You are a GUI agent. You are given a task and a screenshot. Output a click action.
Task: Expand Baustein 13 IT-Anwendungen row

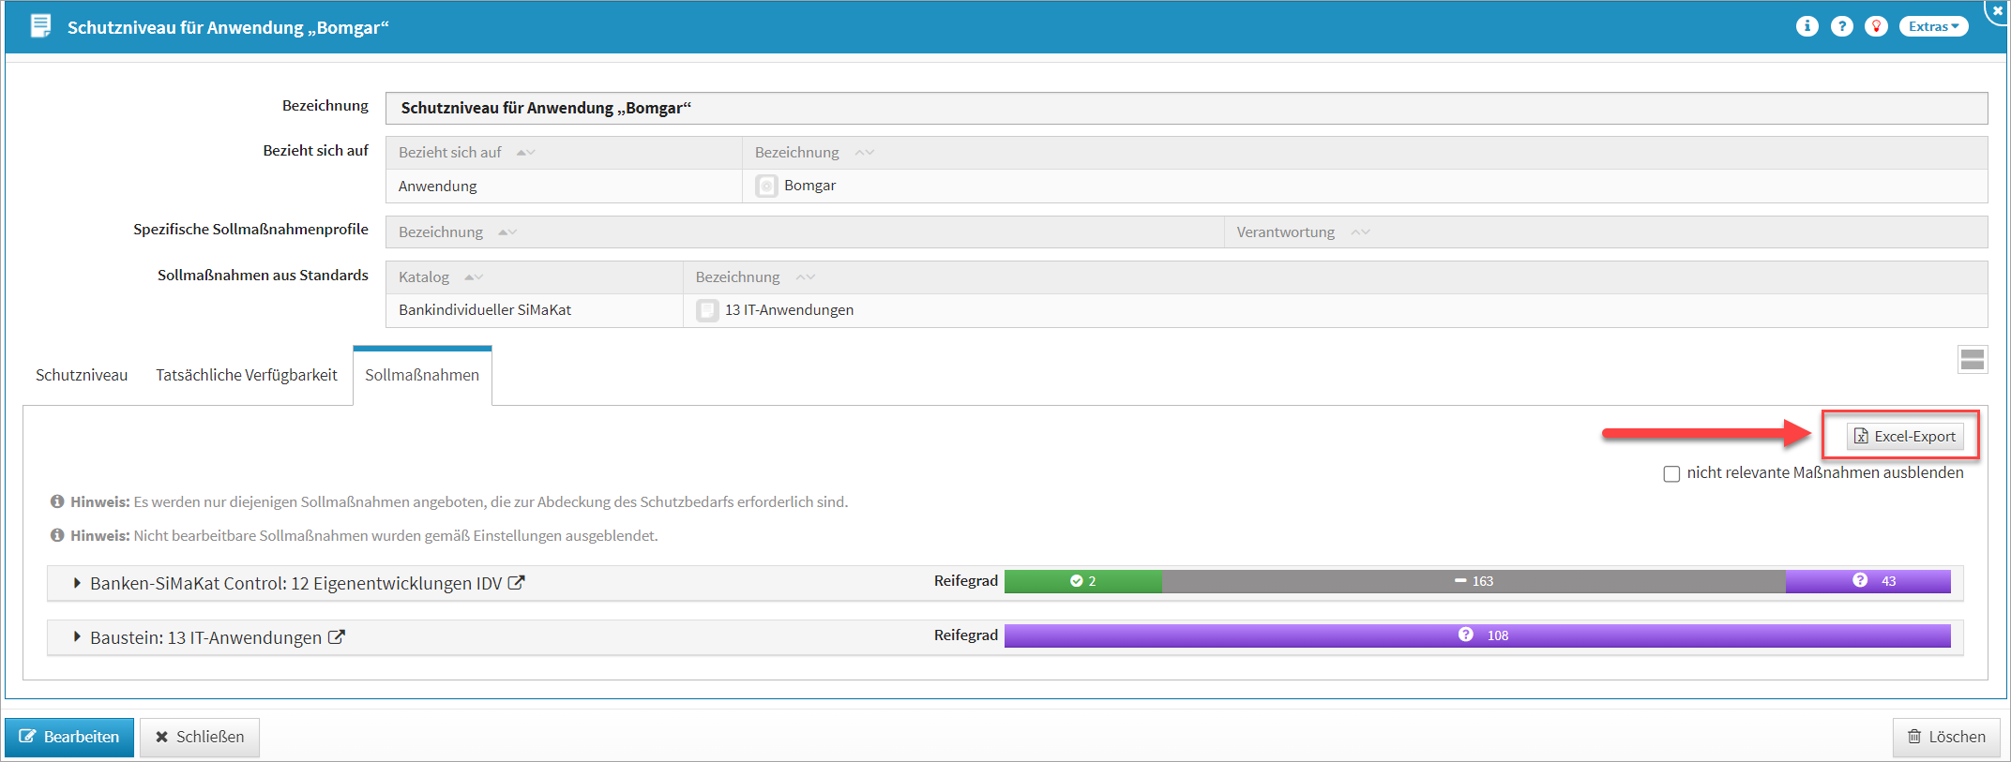pos(77,637)
